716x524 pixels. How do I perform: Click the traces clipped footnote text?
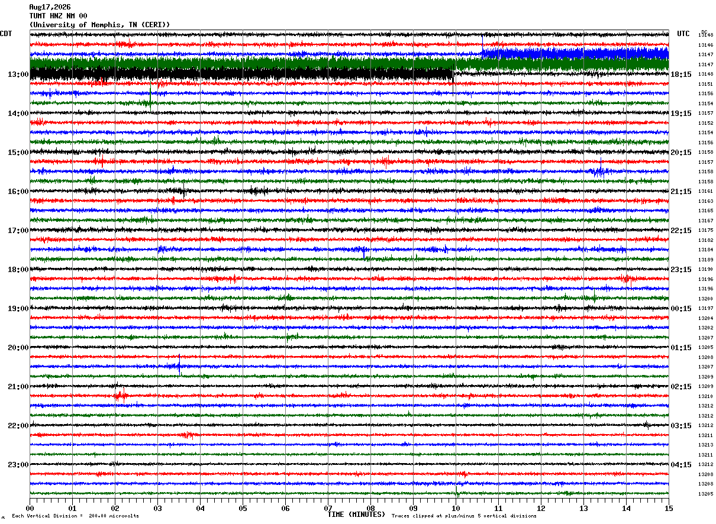tap(464, 516)
